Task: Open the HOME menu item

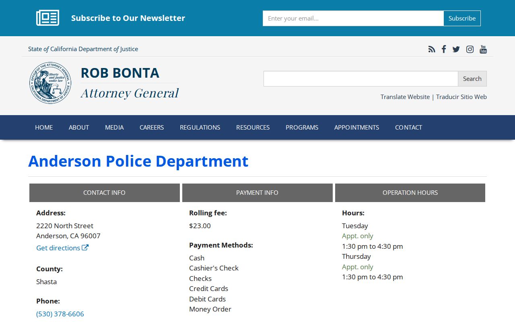Action: 44,127
